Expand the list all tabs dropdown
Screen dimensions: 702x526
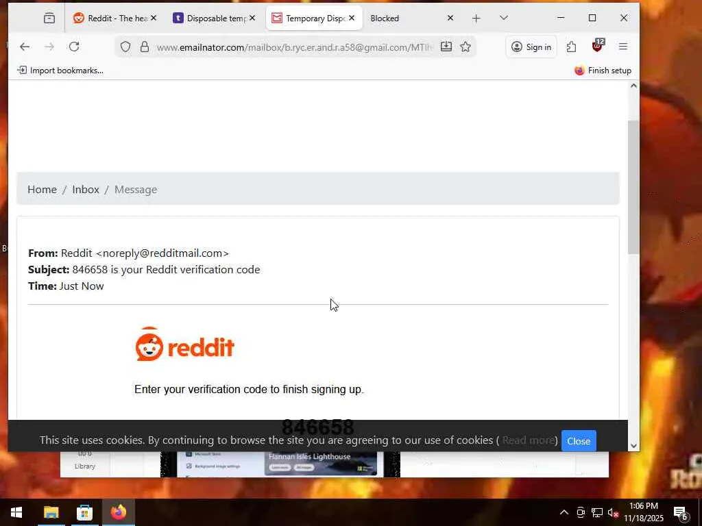tap(504, 18)
